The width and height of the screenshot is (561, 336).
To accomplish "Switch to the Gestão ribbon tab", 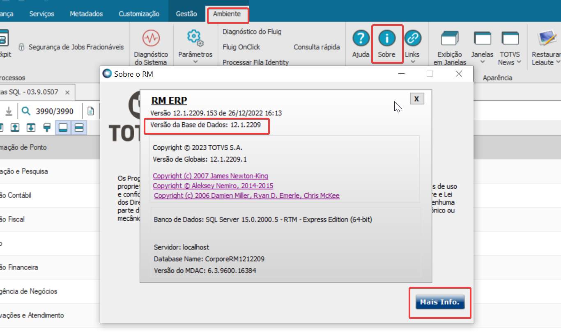I will (x=186, y=14).
